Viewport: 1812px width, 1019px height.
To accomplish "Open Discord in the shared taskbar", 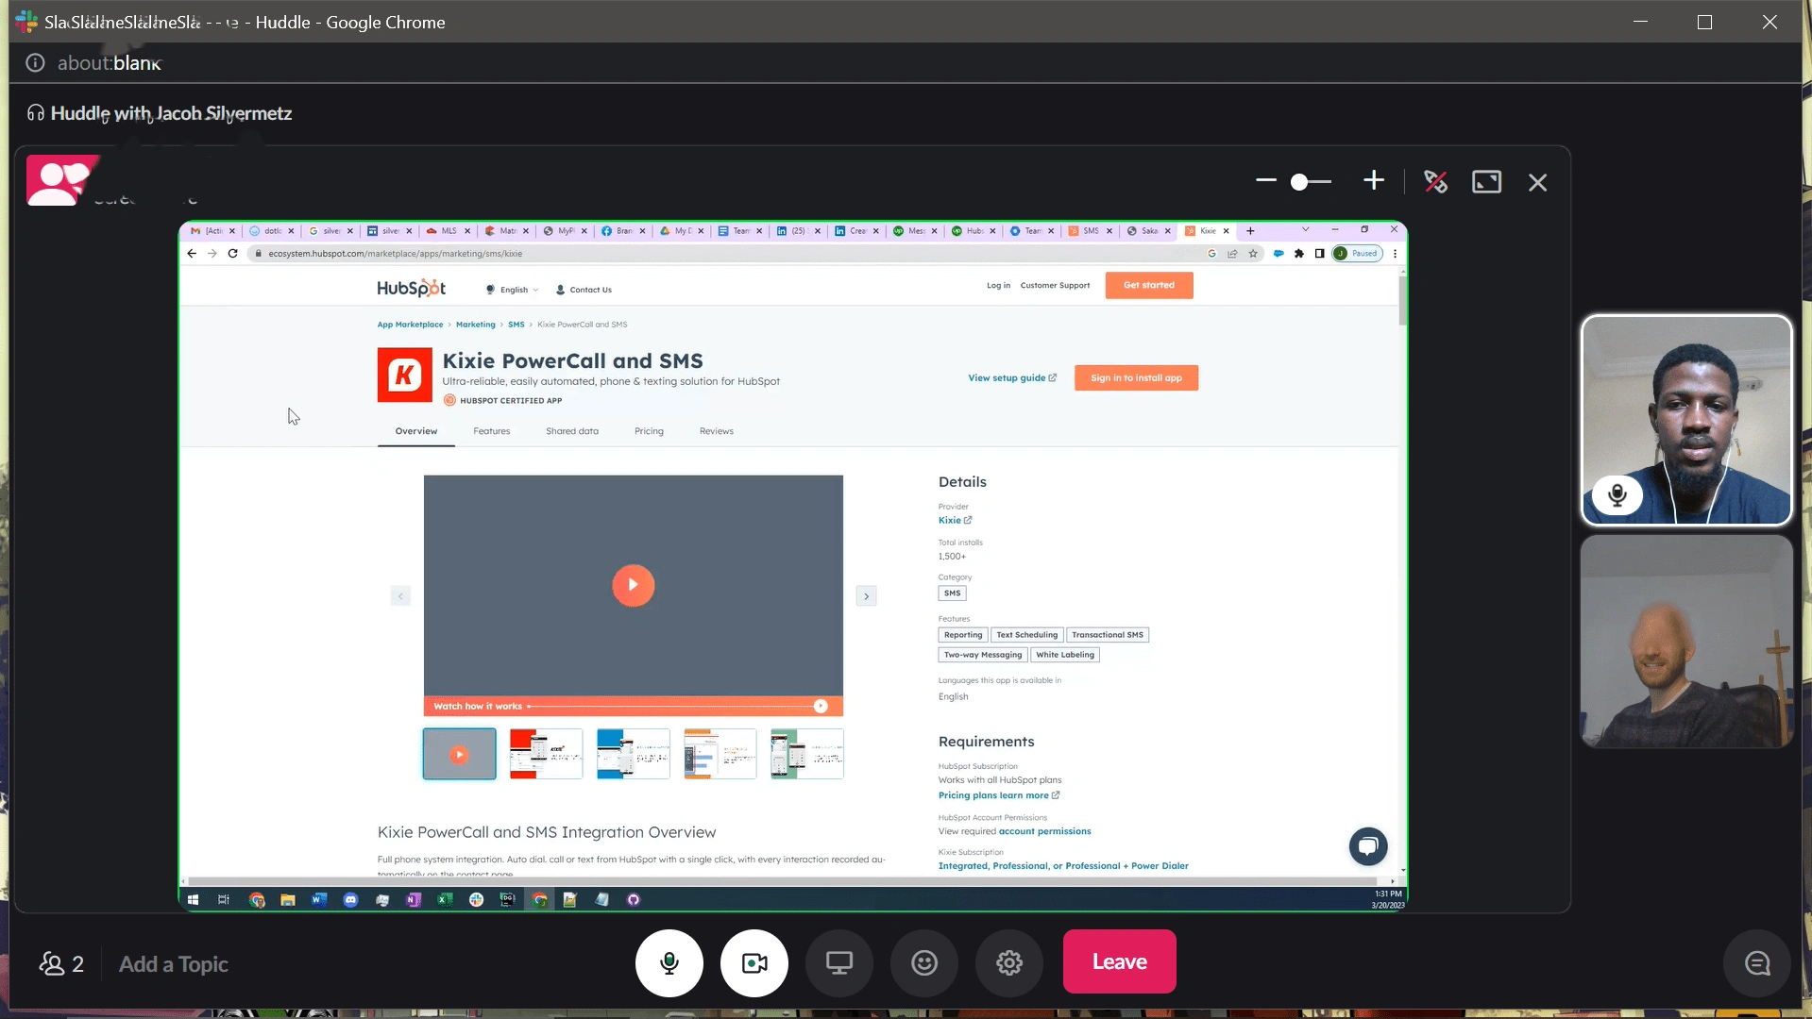I will [350, 900].
